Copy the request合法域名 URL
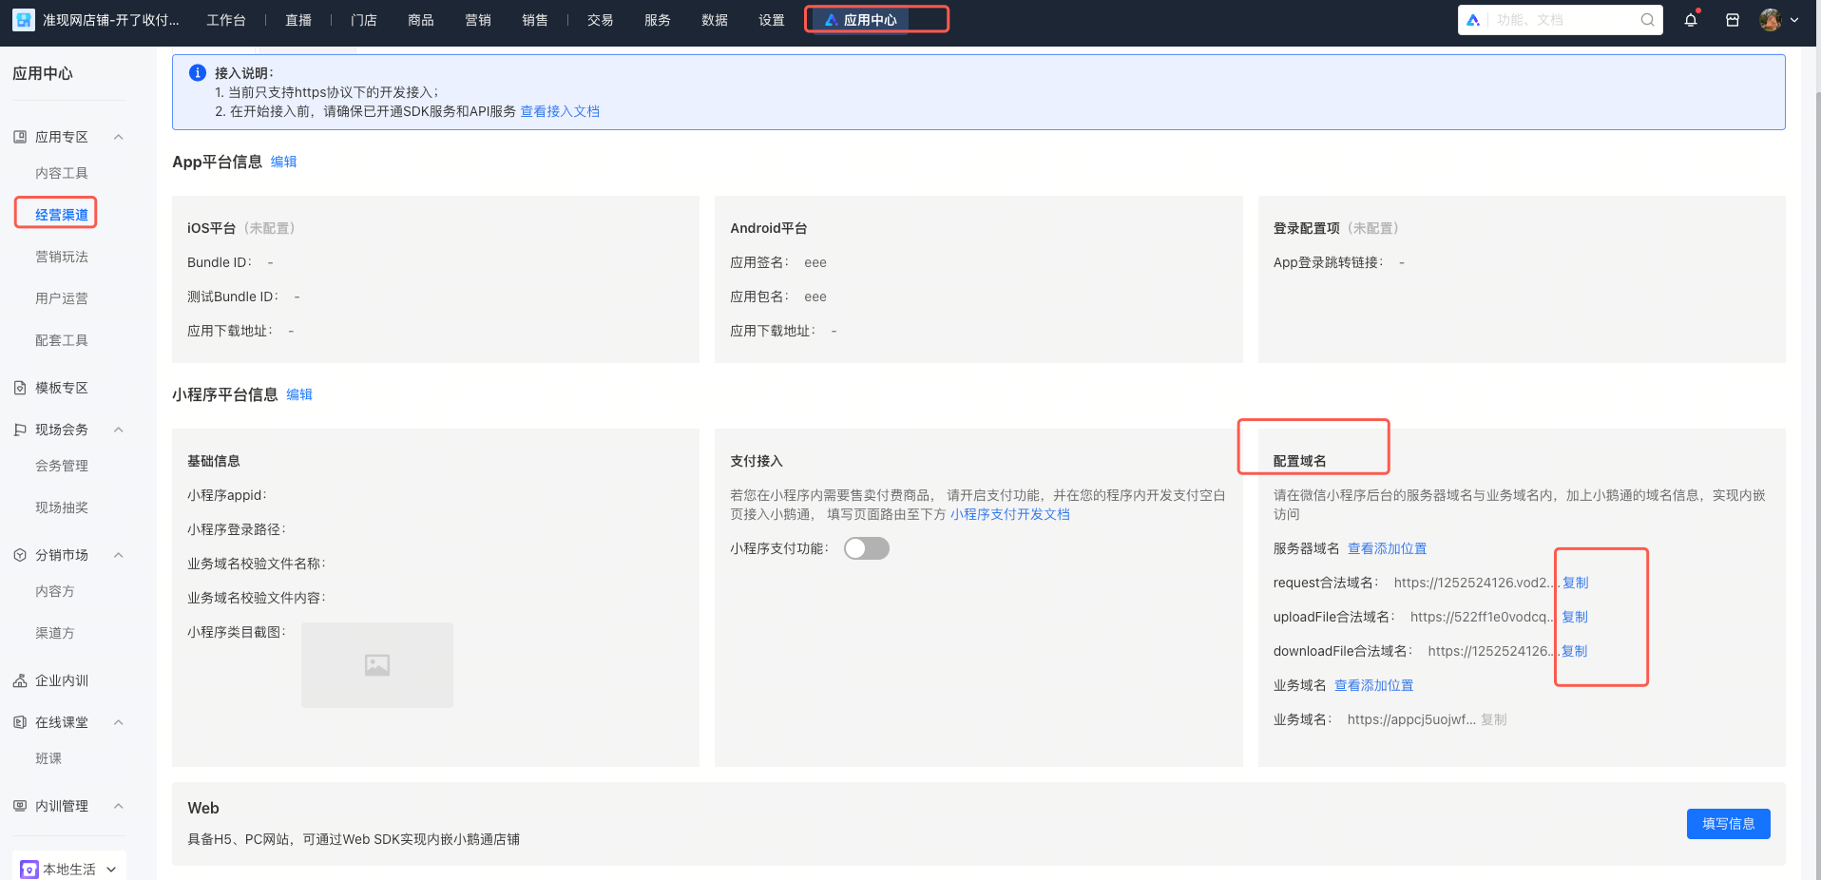 tap(1575, 583)
